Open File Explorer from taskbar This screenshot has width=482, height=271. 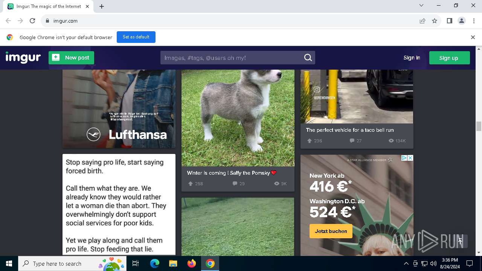click(173, 263)
